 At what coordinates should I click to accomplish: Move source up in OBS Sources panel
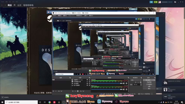pos(81,91)
